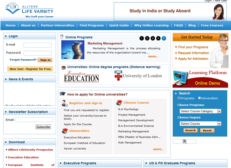Click Request Information link
Image resolution: width=231 pixels, height=168 pixels.
click(x=194, y=53)
